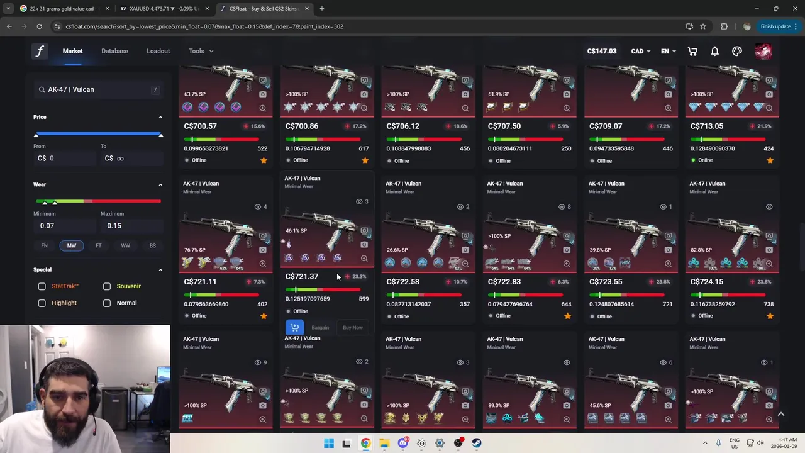Click the inspect magnifier on C$722.58 skin

(465, 264)
